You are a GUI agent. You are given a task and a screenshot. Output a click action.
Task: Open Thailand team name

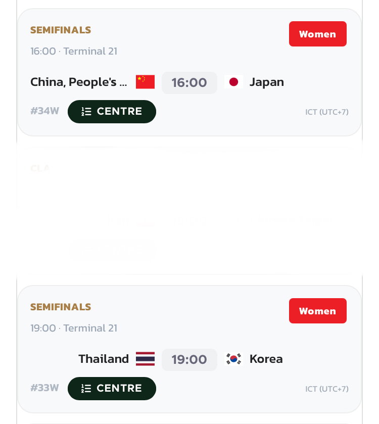click(x=104, y=359)
